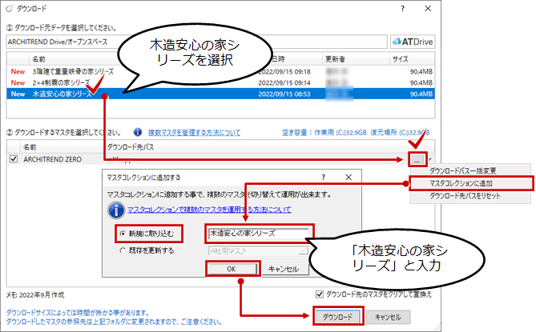Click the ダウンロード button

coord(338,317)
